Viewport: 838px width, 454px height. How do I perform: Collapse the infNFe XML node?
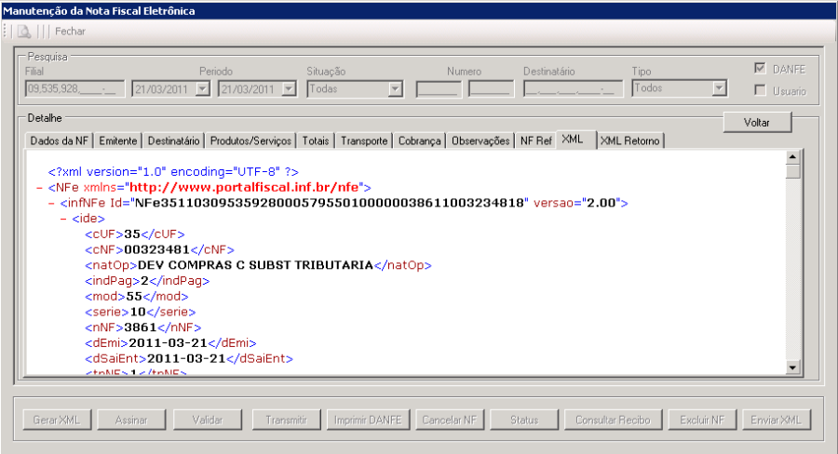[51, 204]
